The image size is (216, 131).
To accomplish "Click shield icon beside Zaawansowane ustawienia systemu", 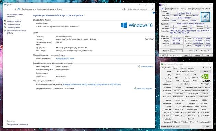I will click(x=5, y=31).
